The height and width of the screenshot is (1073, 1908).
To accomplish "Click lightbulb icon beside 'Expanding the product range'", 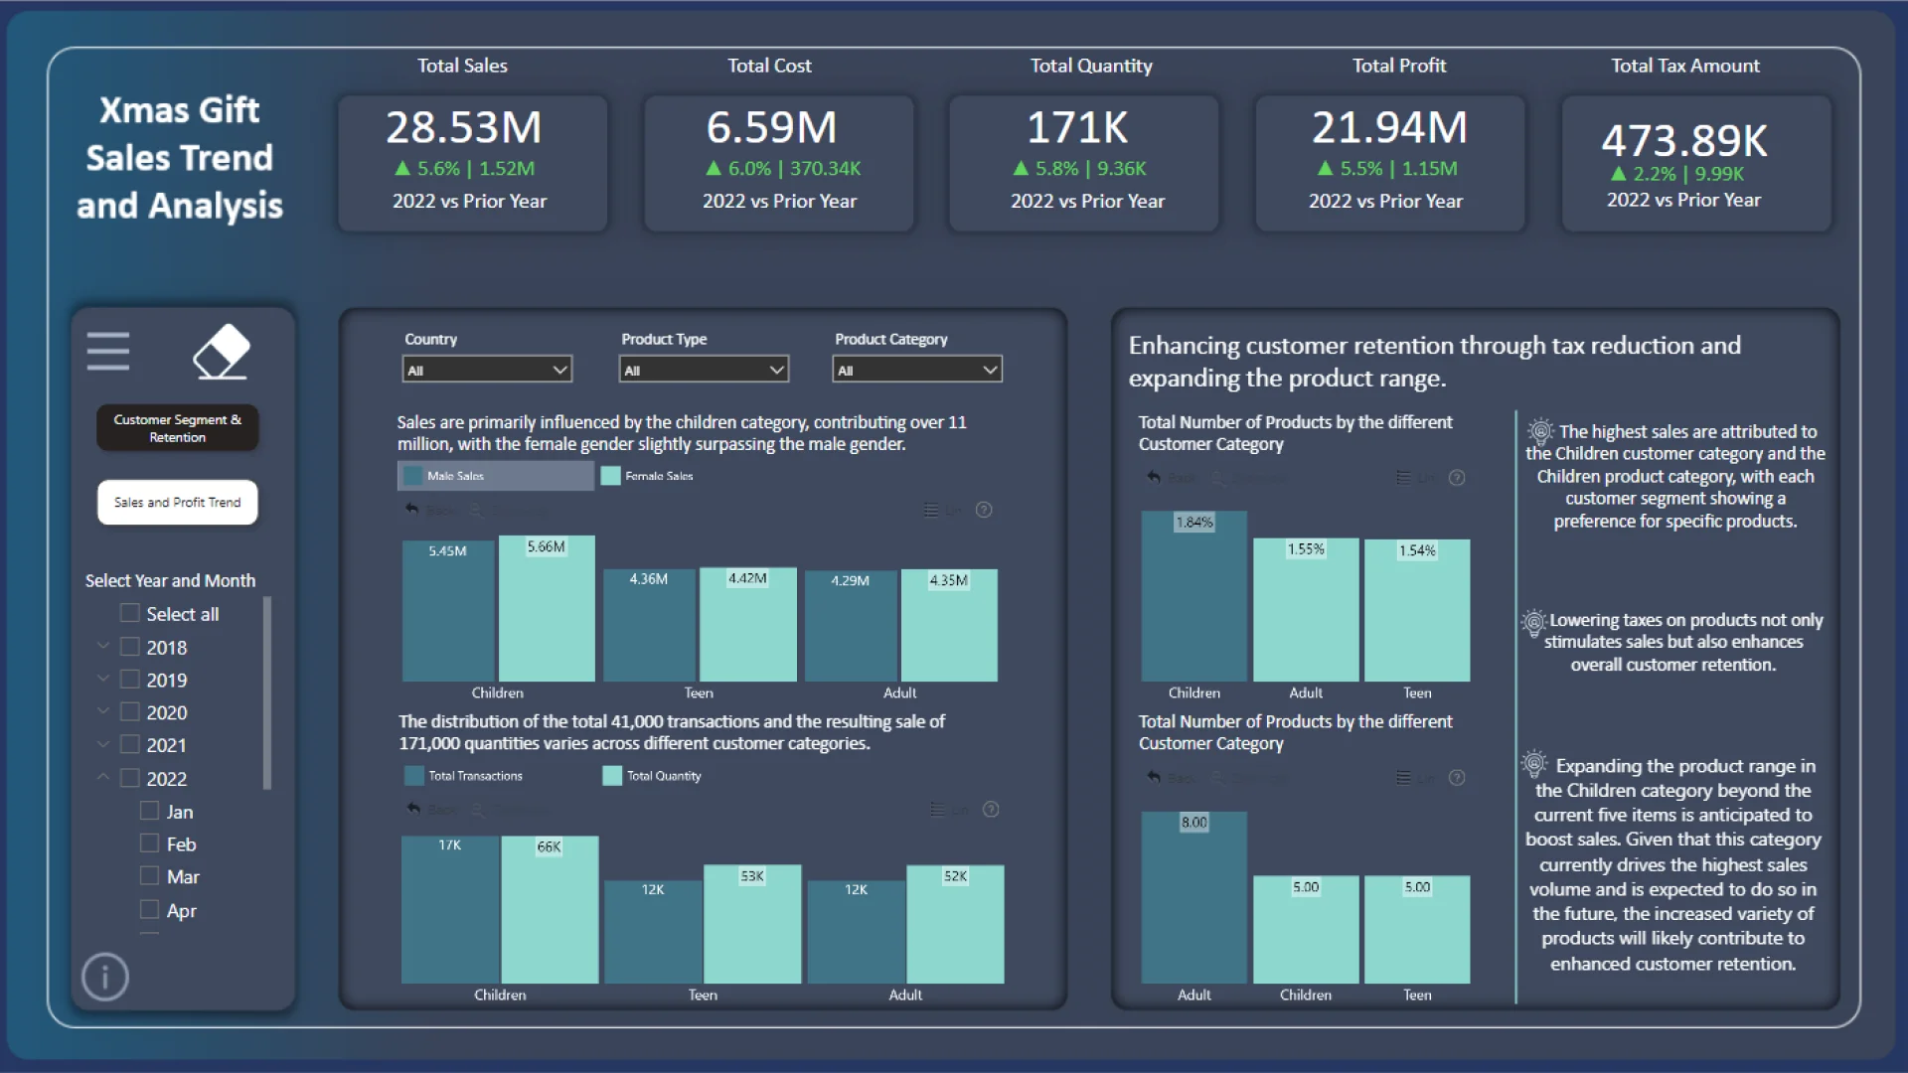I will point(1533,763).
